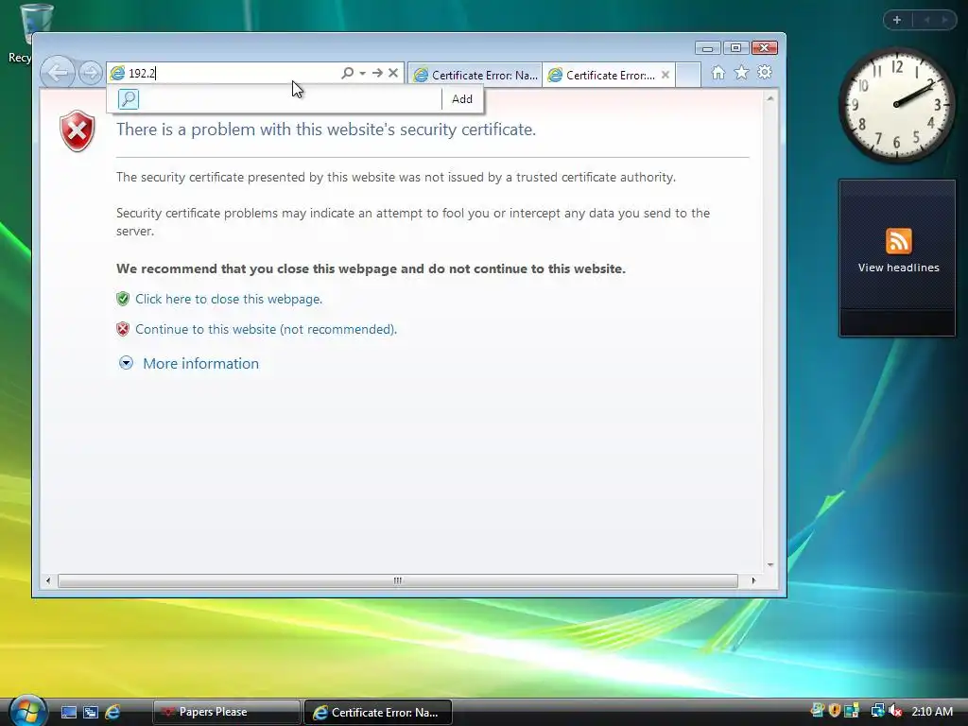Screen dimensions: 968x726
Task: Click the red shield icon beside Continue link
Action: pyautogui.click(x=123, y=329)
